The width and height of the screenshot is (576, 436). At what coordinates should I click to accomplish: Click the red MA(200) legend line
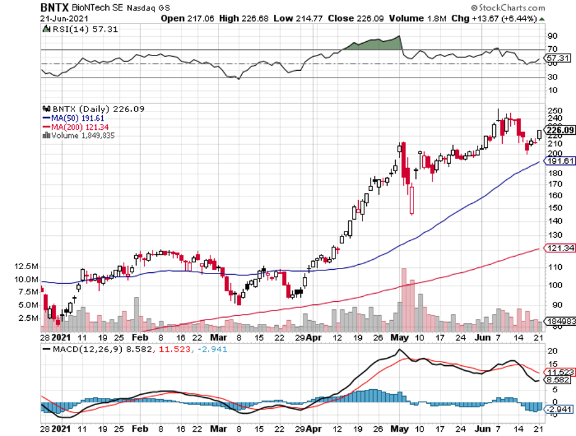(46, 127)
